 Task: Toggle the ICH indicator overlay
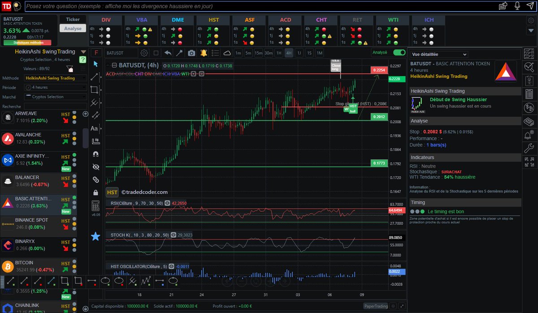(x=166, y=74)
